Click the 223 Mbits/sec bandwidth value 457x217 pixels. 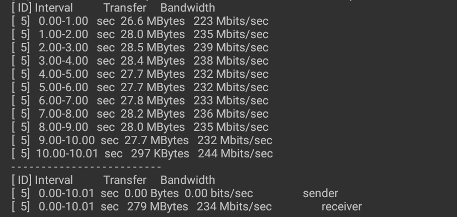point(231,21)
